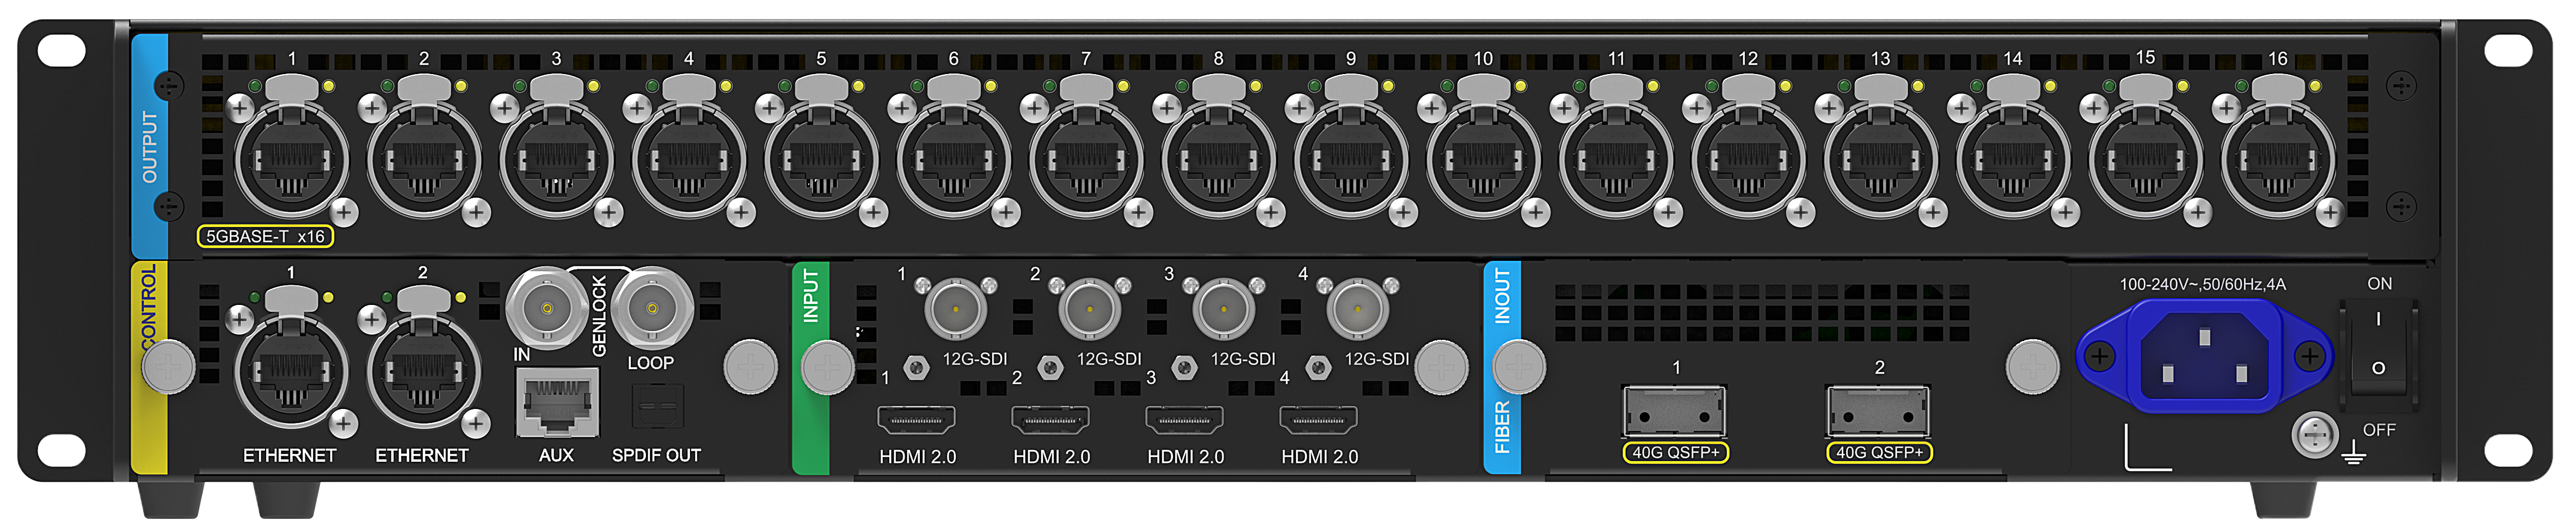Image resolution: width=2576 pixels, height=532 pixels.
Task: Click 12G-SDI input connector 4
Action: [x=1357, y=309]
